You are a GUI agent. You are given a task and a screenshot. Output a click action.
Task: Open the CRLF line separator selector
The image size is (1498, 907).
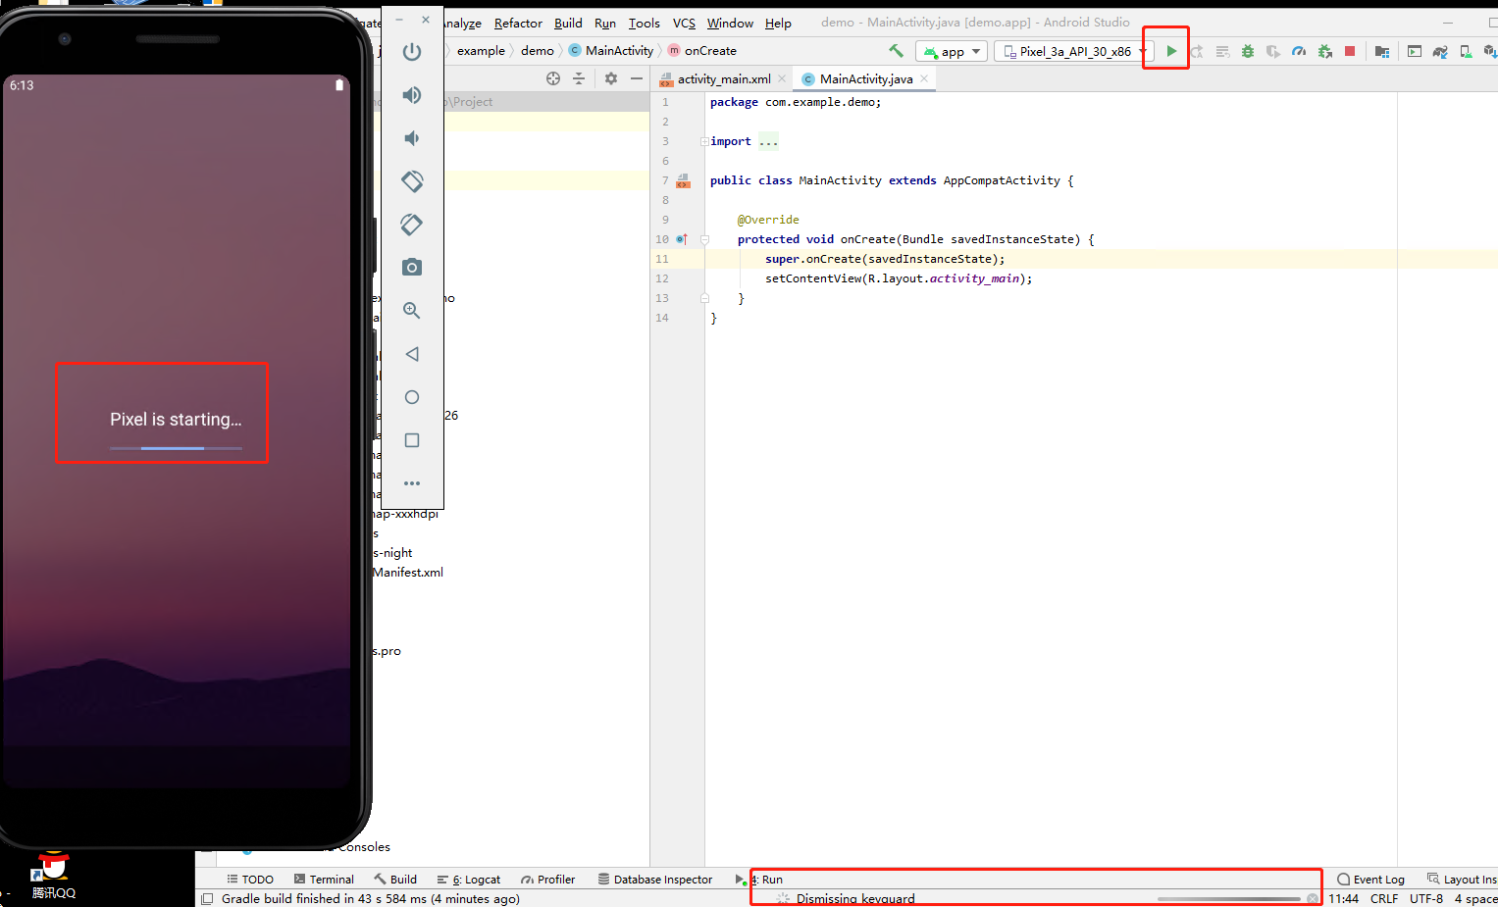point(1384,899)
